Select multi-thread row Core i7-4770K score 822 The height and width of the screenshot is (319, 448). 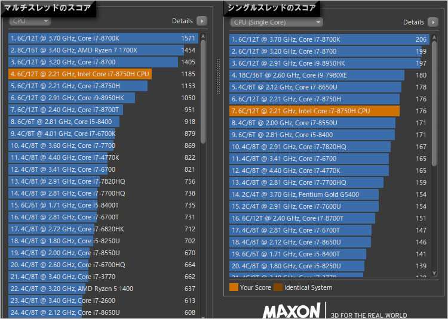(x=103, y=157)
